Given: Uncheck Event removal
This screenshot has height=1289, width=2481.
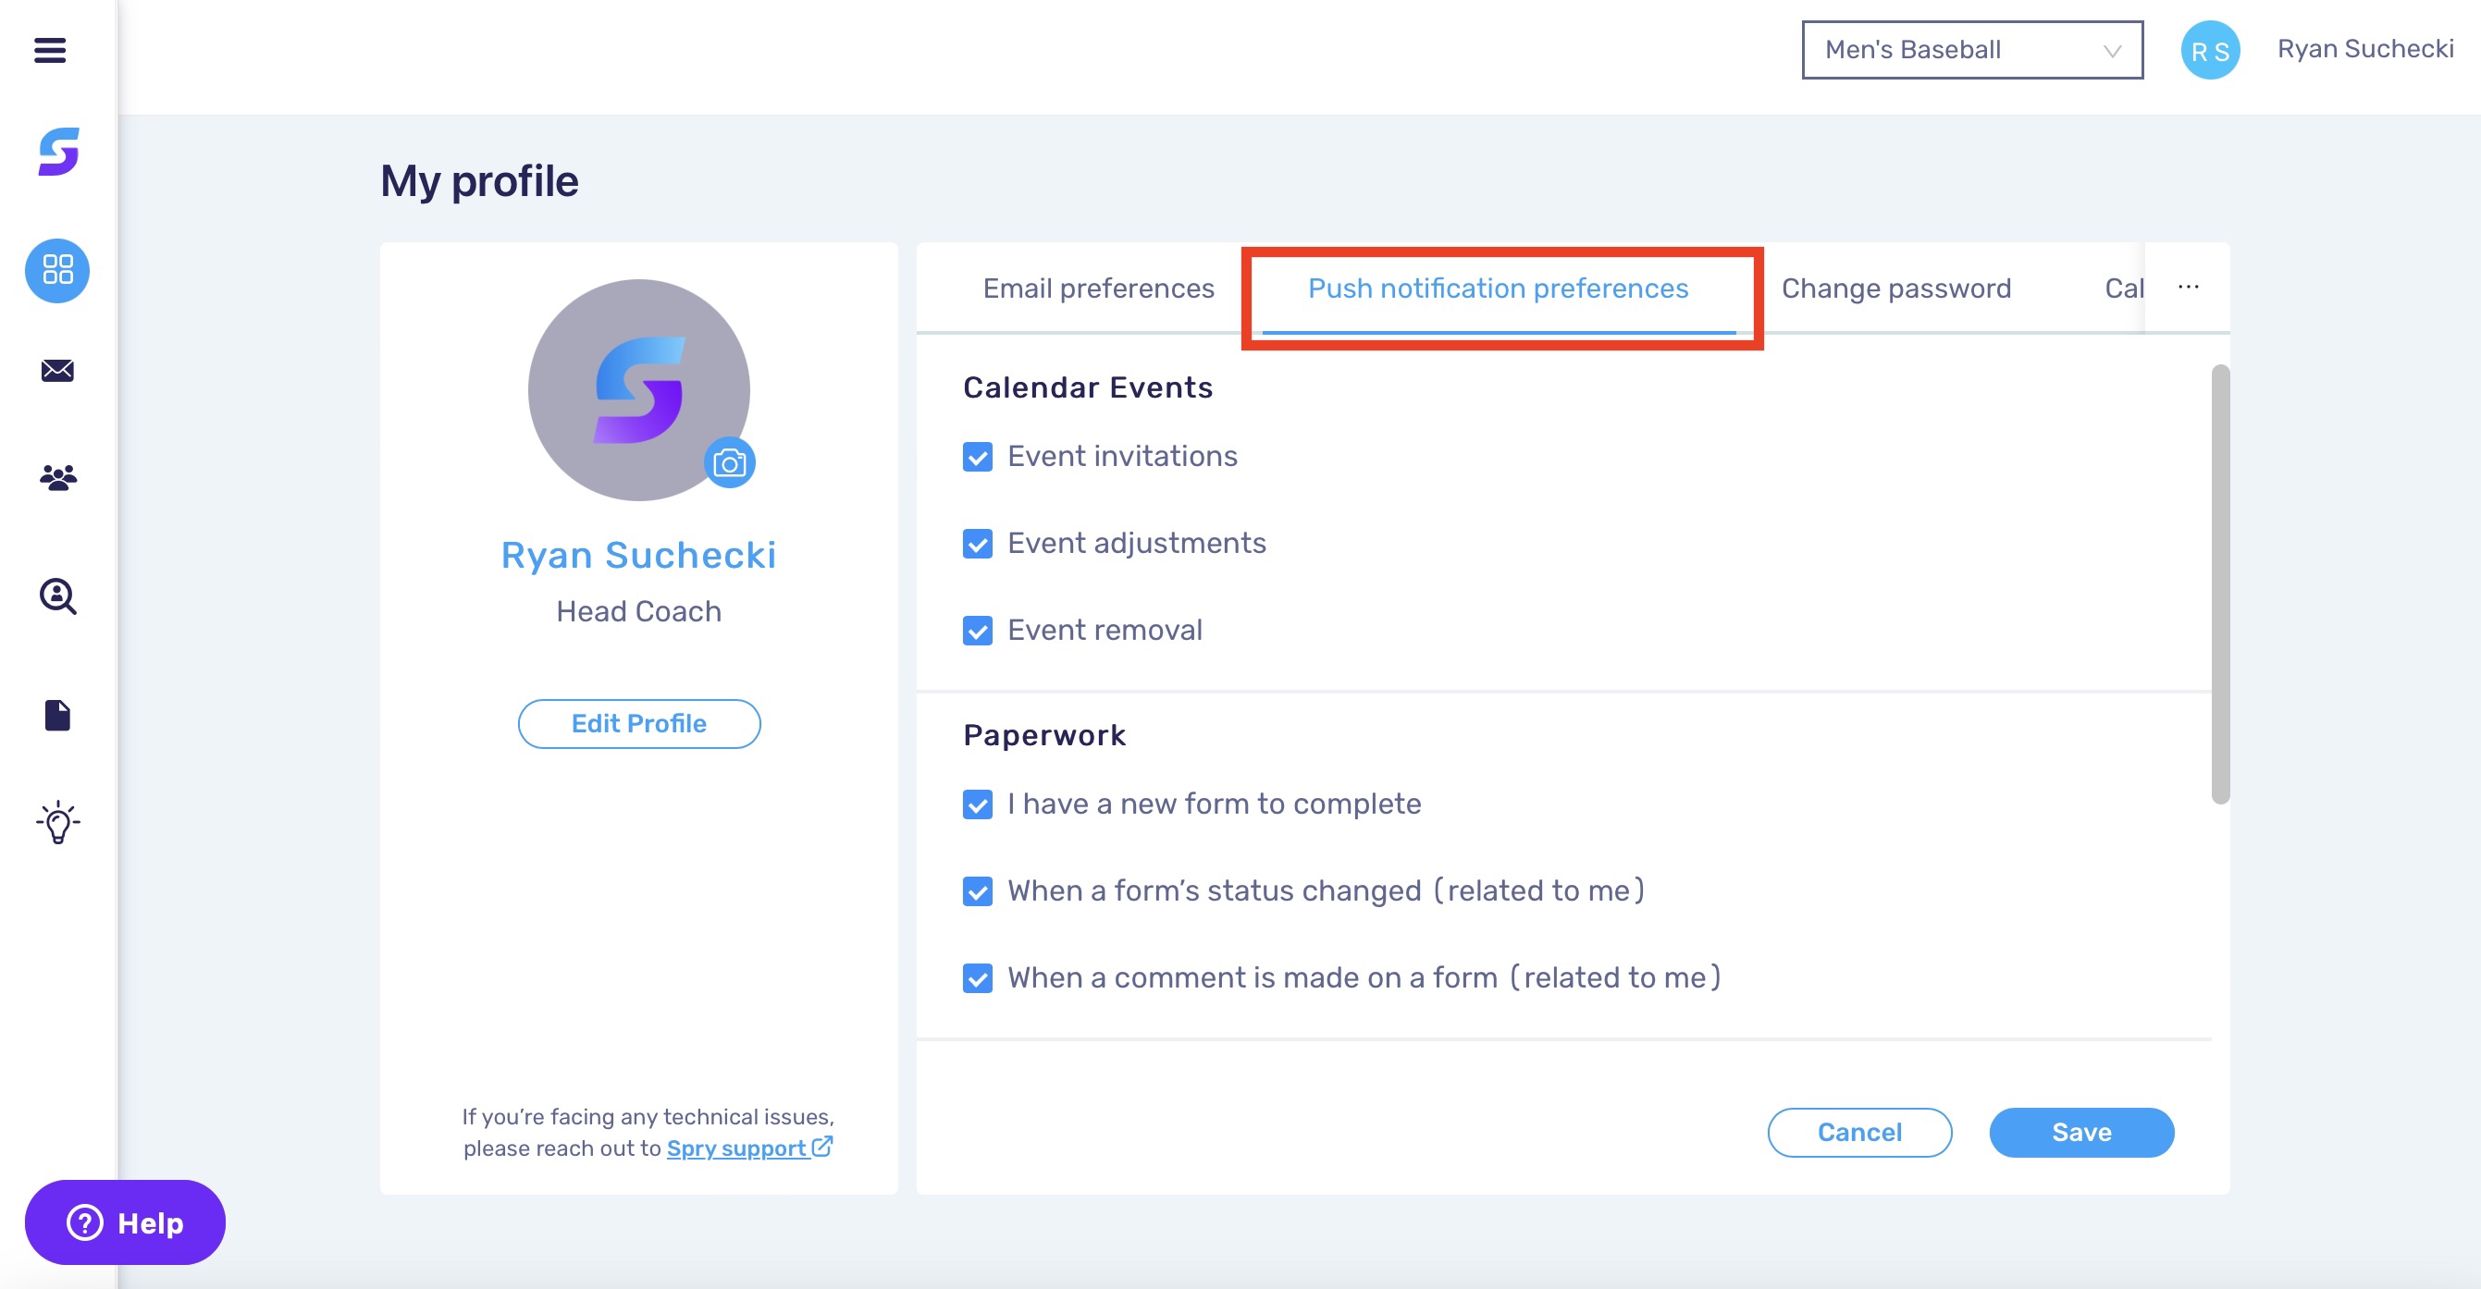Looking at the screenshot, I should coord(978,631).
